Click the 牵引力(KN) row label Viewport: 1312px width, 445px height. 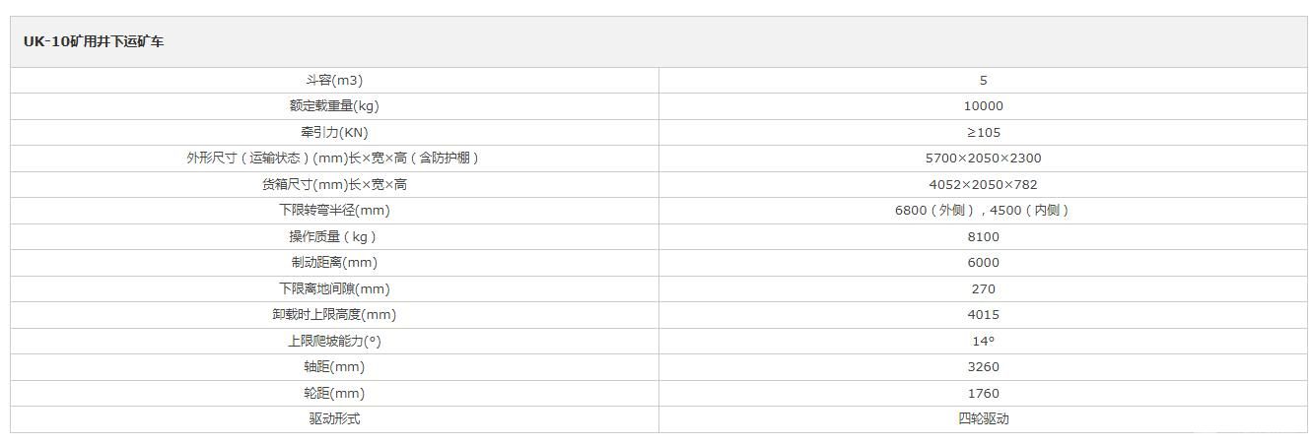[x=334, y=132]
